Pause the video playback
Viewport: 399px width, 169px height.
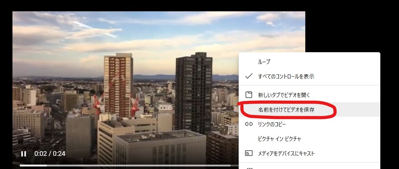pyautogui.click(x=24, y=154)
